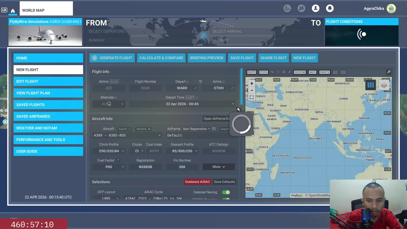Toggle ROUTE overlay on the map
This screenshot has width=407, height=229.
point(252,72)
